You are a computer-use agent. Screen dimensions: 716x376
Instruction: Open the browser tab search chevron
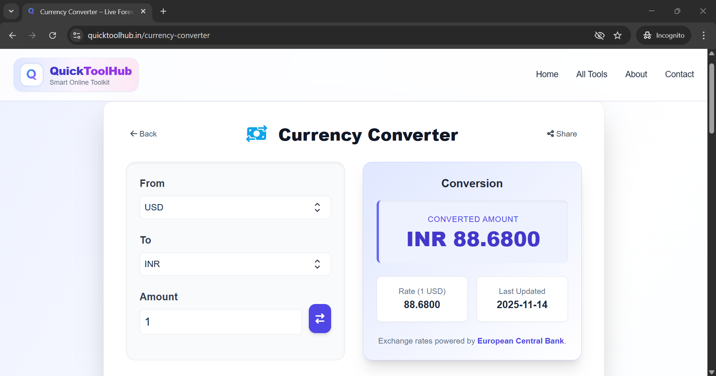11,11
